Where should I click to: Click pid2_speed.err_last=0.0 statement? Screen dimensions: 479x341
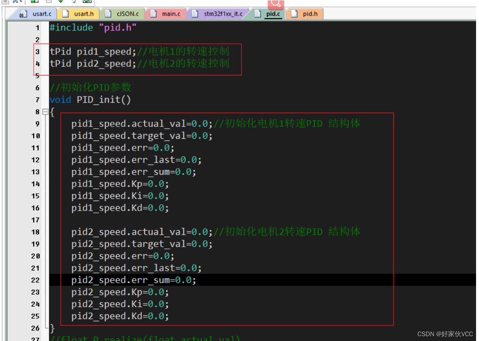[136, 268]
